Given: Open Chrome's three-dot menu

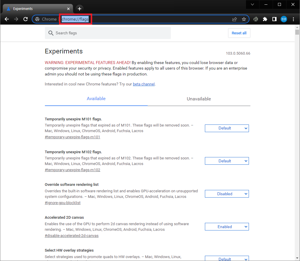Looking at the screenshot, I should pyautogui.click(x=293, y=19).
